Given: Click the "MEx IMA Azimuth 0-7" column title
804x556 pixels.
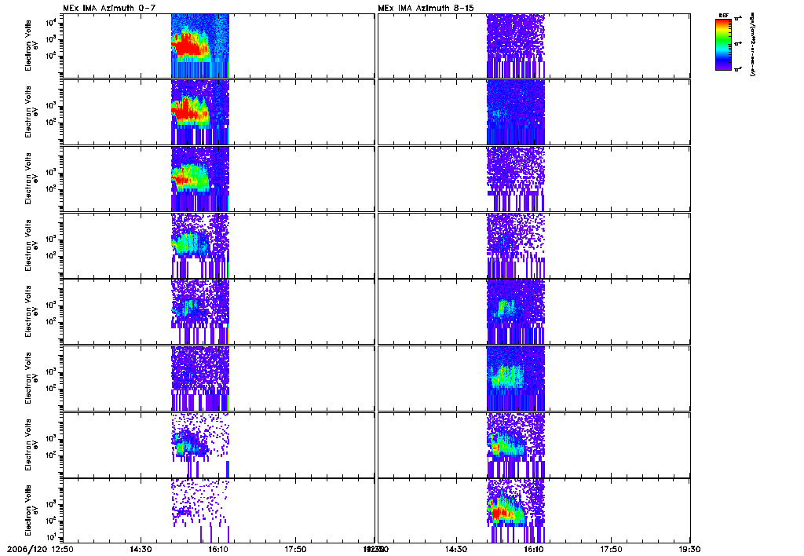Looking at the screenshot, I should point(108,8).
